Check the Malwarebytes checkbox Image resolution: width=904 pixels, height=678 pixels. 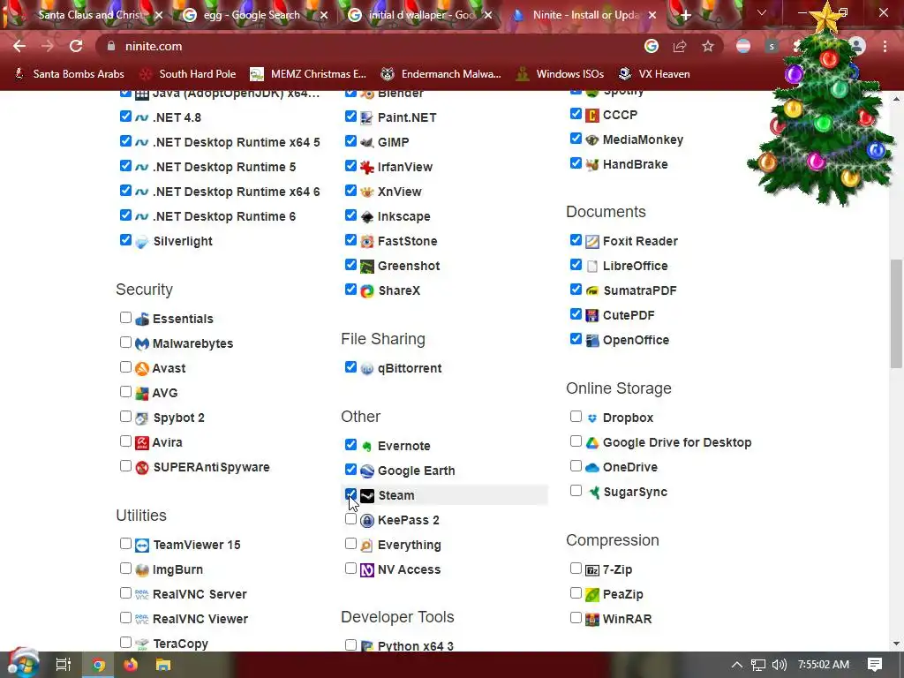click(125, 343)
